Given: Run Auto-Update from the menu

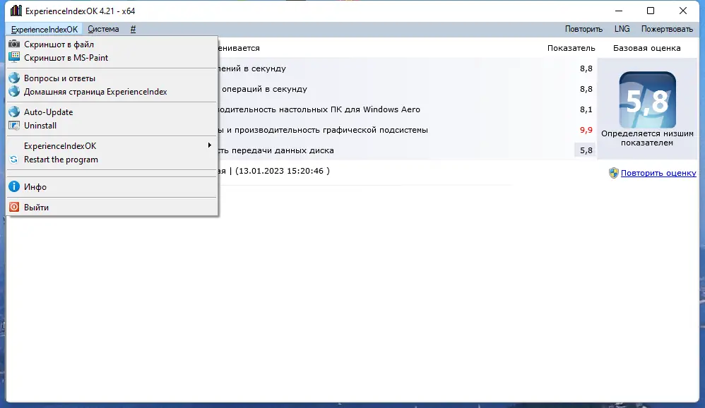Looking at the screenshot, I should click(112, 112).
